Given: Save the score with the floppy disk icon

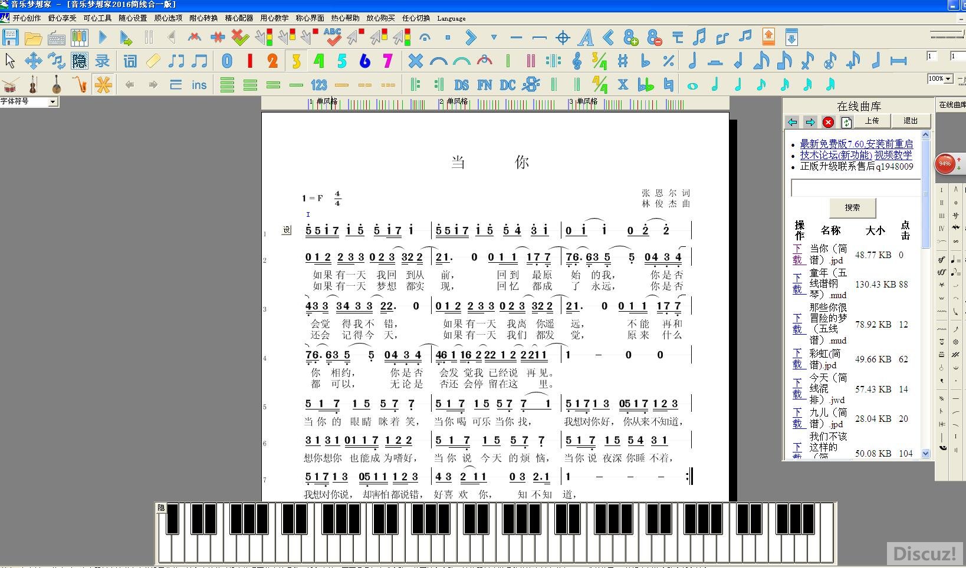Looking at the screenshot, I should point(11,38).
